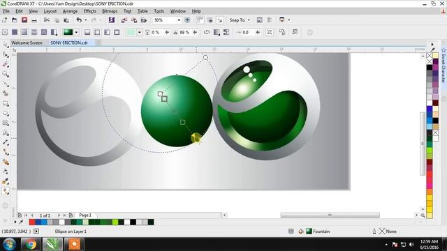This screenshot has height=251, width=447.
Task: Select the Interactive Fill tool
Action: coord(6,191)
